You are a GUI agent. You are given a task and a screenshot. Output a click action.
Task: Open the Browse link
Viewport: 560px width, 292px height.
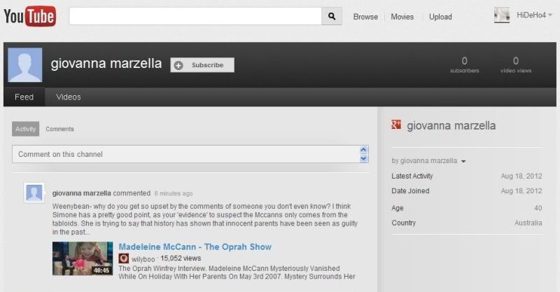click(365, 17)
